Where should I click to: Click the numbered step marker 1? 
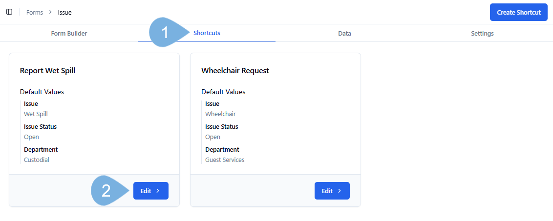[x=165, y=33]
